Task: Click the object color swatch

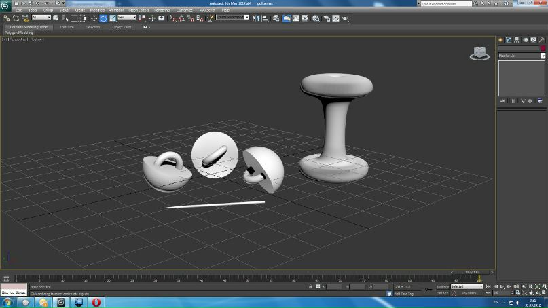Action: click(x=543, y=48)
